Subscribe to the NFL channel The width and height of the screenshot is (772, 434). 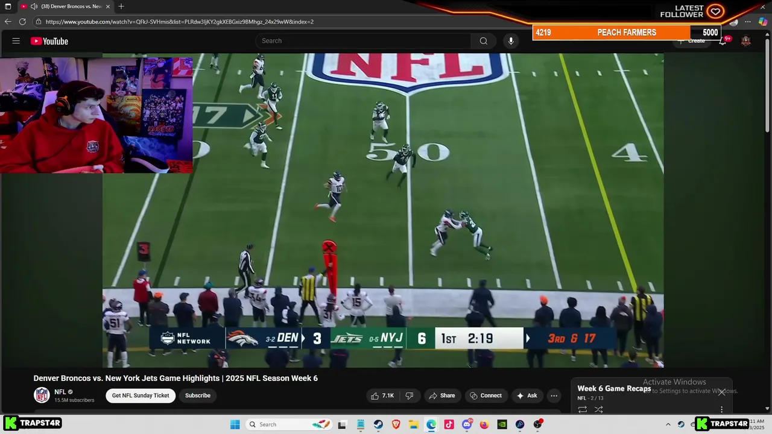coord(198,395)
